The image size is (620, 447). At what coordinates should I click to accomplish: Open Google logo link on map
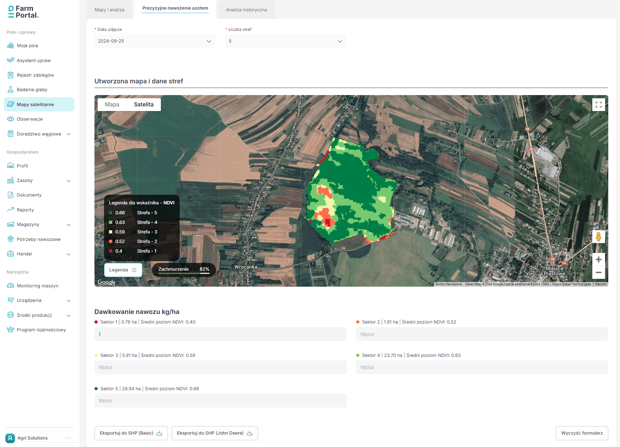(107, 282)
